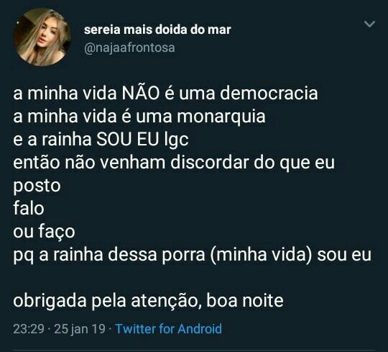Select the 'ou faço' line

[x=44, y=232]
